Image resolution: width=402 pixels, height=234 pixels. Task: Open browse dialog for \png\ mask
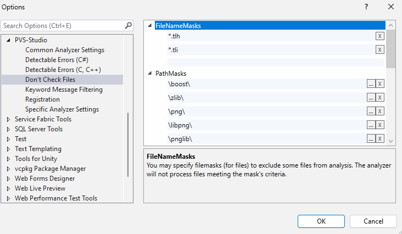[371, 112]
